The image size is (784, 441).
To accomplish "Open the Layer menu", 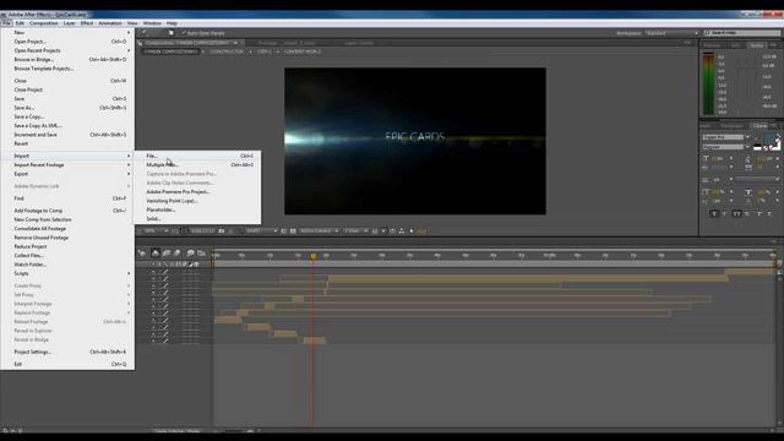I will tap(69, 23).
